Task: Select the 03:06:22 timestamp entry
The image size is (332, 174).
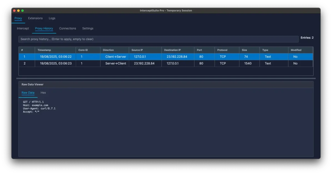Action: point(56,57)
